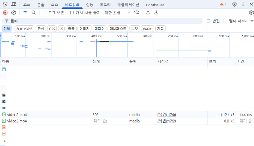Screen dimensions: 254x146
Task: Switch to the 소스 tab
Action: tap(54, 5)
